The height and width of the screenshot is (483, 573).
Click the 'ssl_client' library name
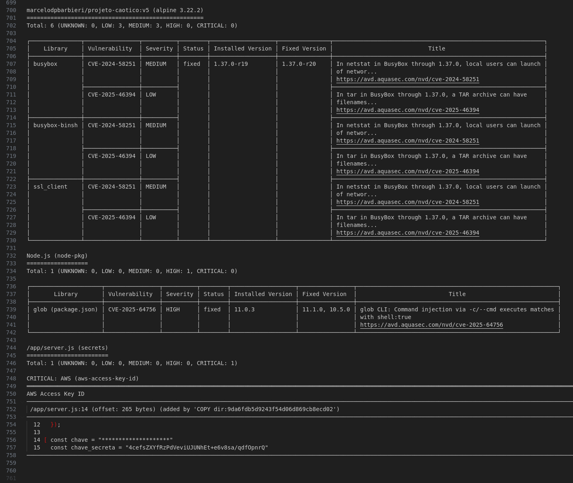[50, 187]
